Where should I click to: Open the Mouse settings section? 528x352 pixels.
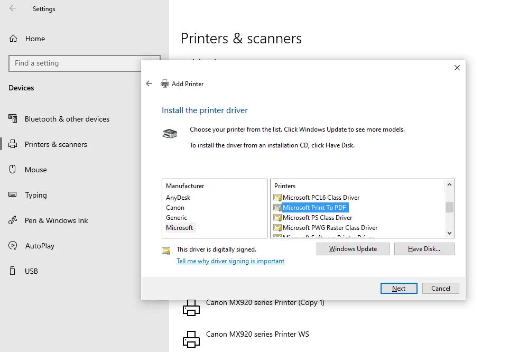coord(36,170)
